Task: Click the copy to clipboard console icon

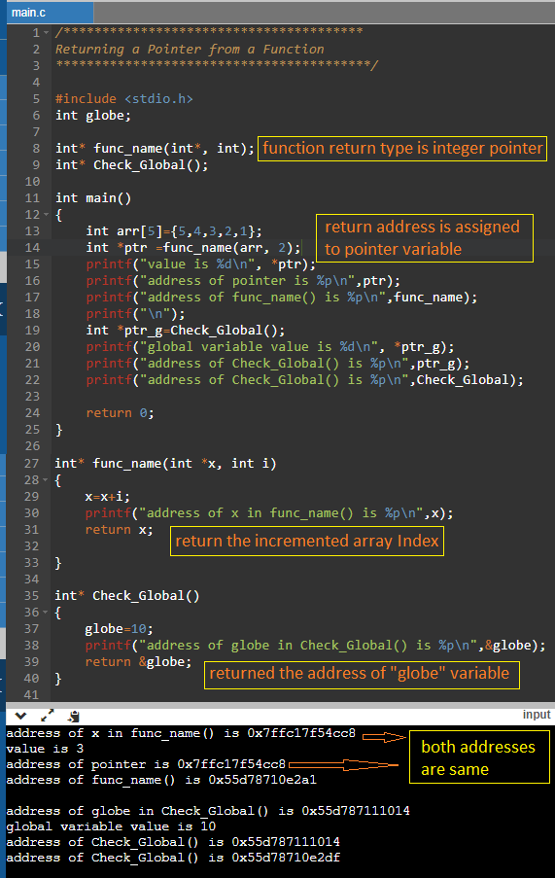Action: point(73,716)
